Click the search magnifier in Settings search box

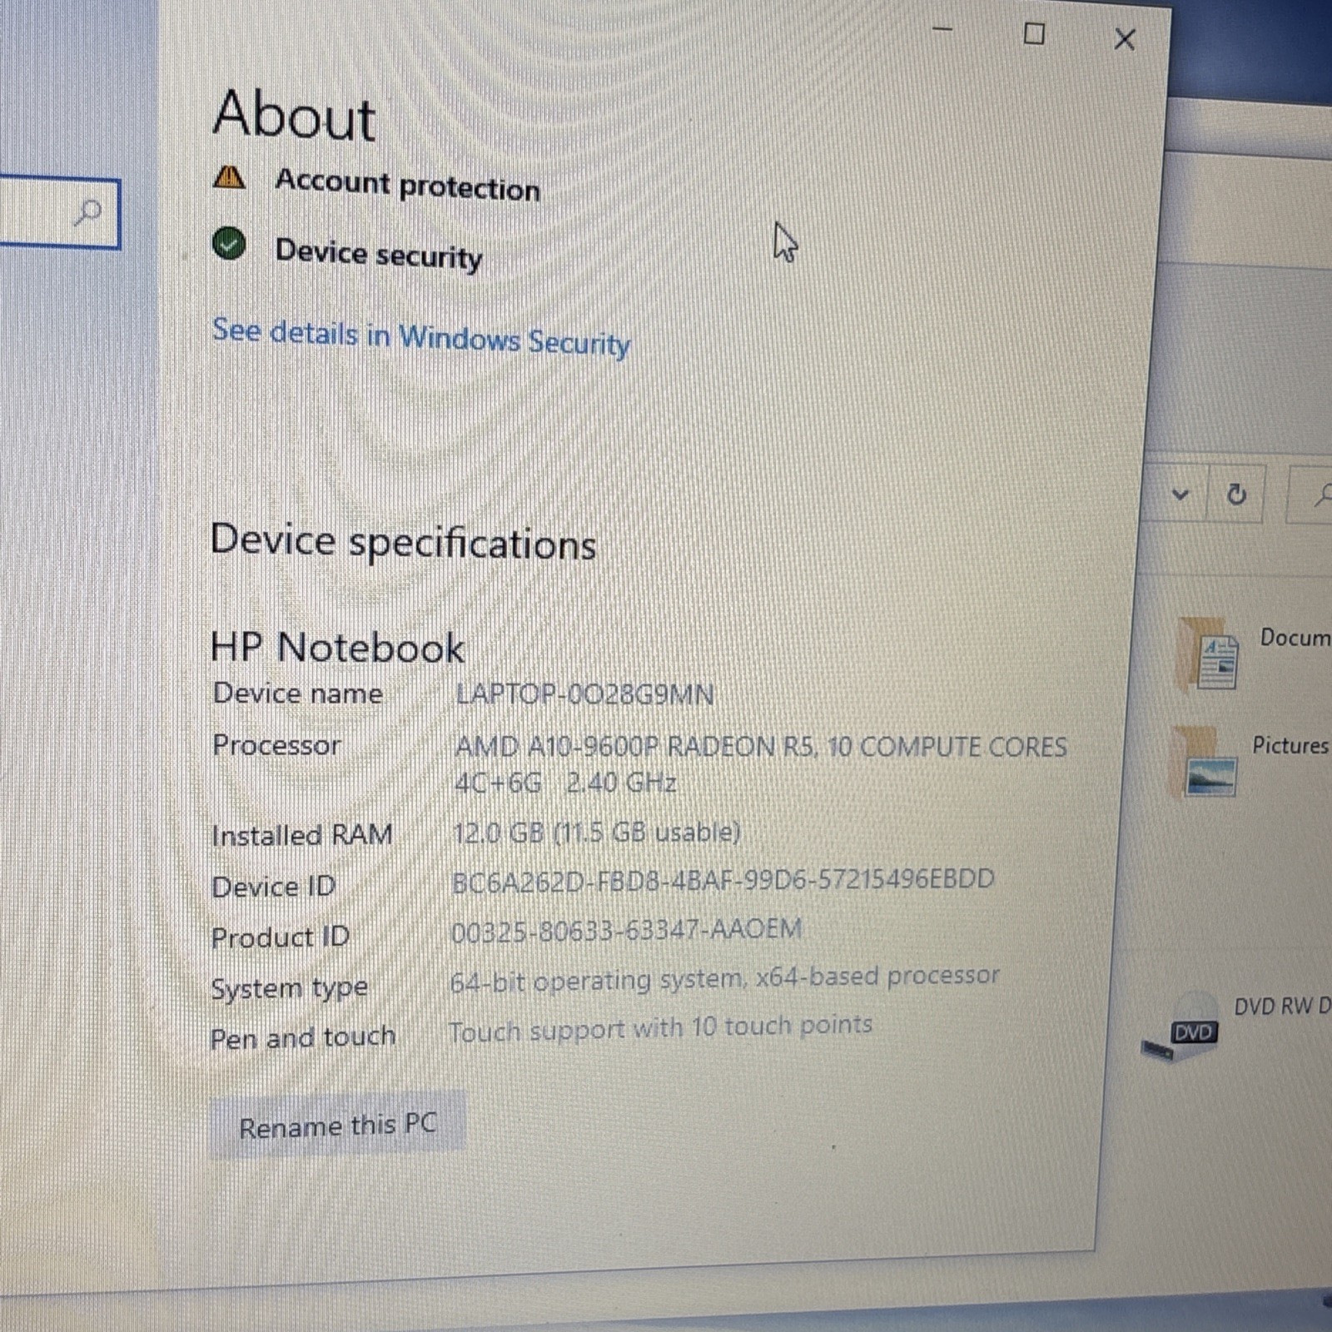click(87, 213)
